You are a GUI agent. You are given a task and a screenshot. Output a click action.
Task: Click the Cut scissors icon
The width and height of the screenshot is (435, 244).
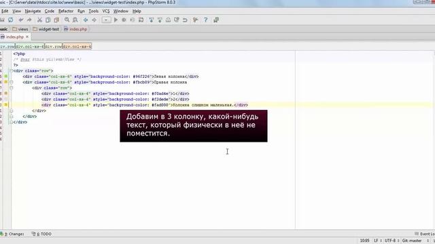coord(39,20)
